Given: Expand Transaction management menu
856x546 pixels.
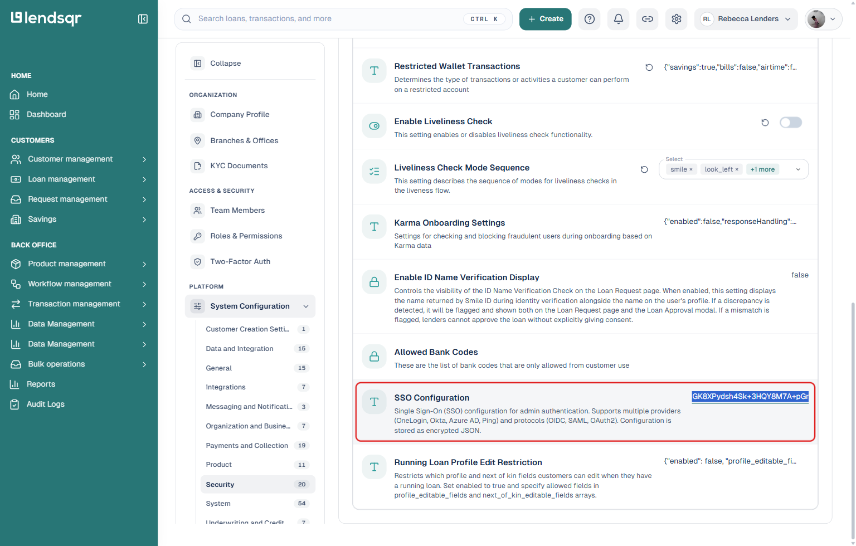Looking at the screenshot, I should (79, 304).
